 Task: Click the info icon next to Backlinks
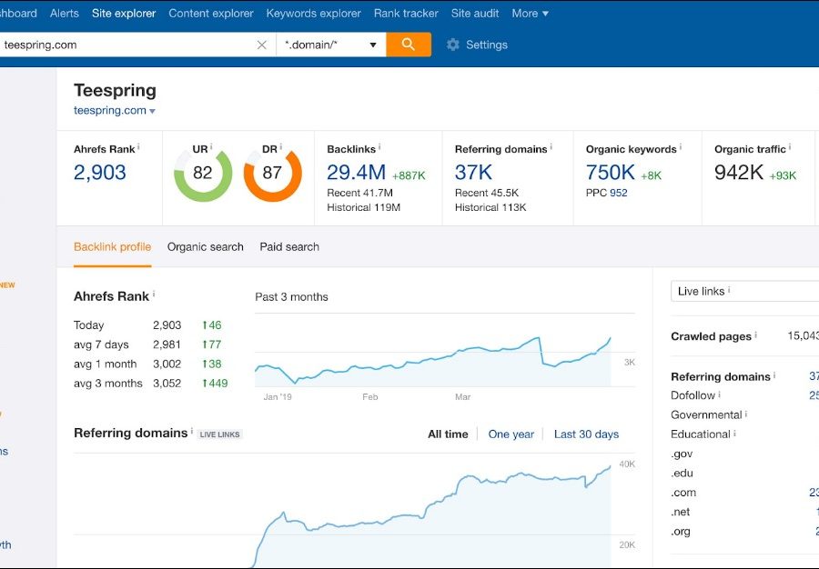point(379,147)
